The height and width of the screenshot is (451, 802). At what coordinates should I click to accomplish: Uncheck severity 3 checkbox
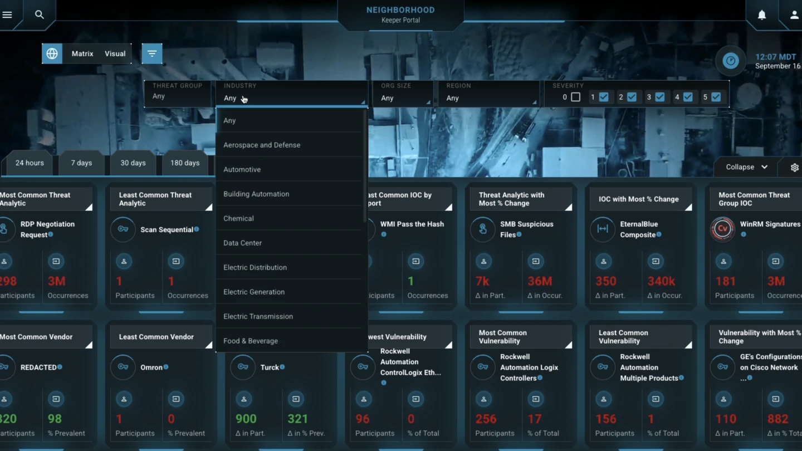point(659,97)
